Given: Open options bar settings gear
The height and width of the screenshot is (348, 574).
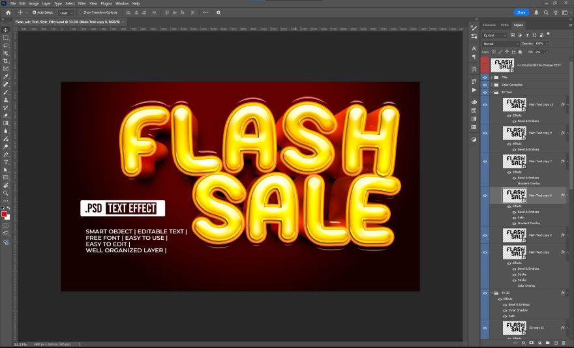Looking at the screenshot, I should pyautogui.click(x=219, y=12).
